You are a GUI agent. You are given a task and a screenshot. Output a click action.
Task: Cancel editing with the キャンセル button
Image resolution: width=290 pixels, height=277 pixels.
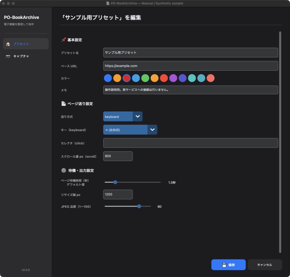[265, 265]
